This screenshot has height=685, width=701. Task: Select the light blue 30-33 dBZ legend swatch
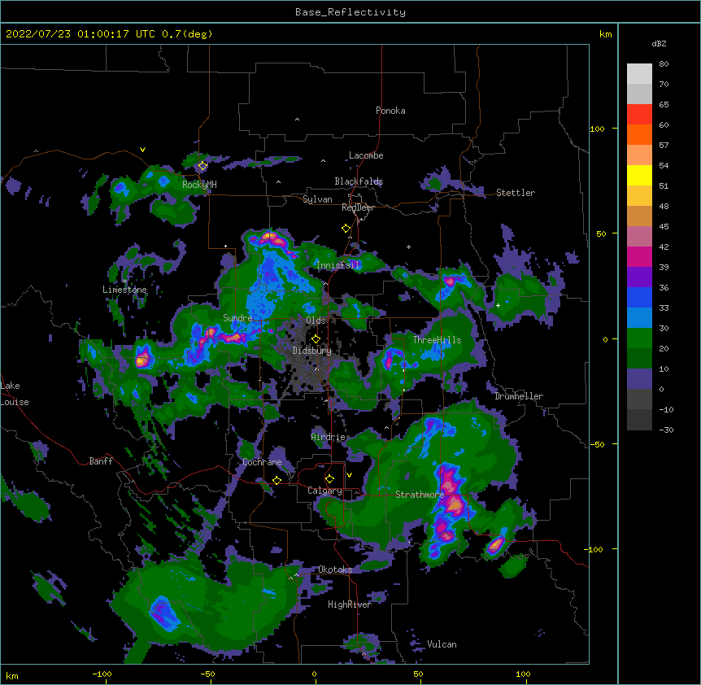coord(639,318)
